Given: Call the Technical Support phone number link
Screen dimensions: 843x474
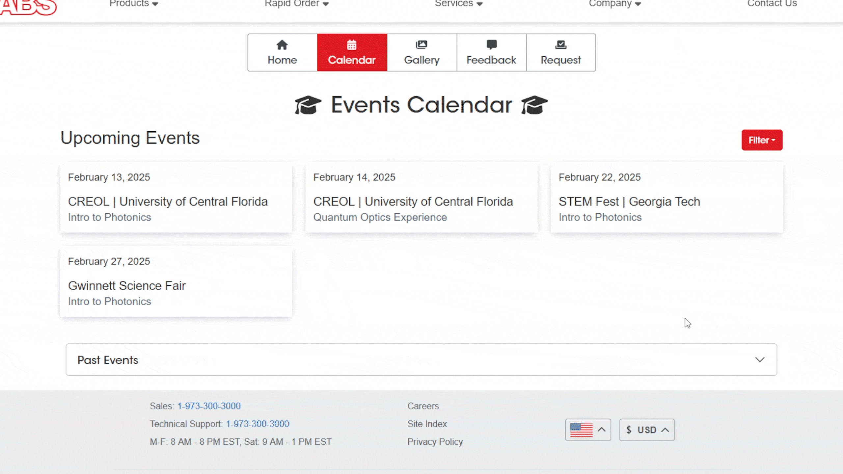Looking at the screenshot, I should 258,424.
